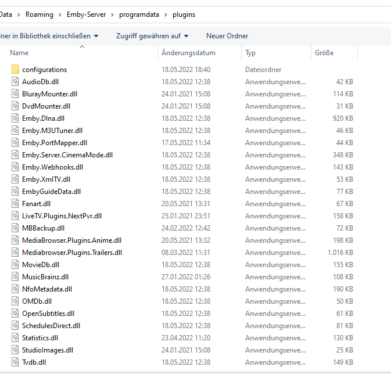Expand breadcrumb chevron before Roaming

tap(19, 15)
